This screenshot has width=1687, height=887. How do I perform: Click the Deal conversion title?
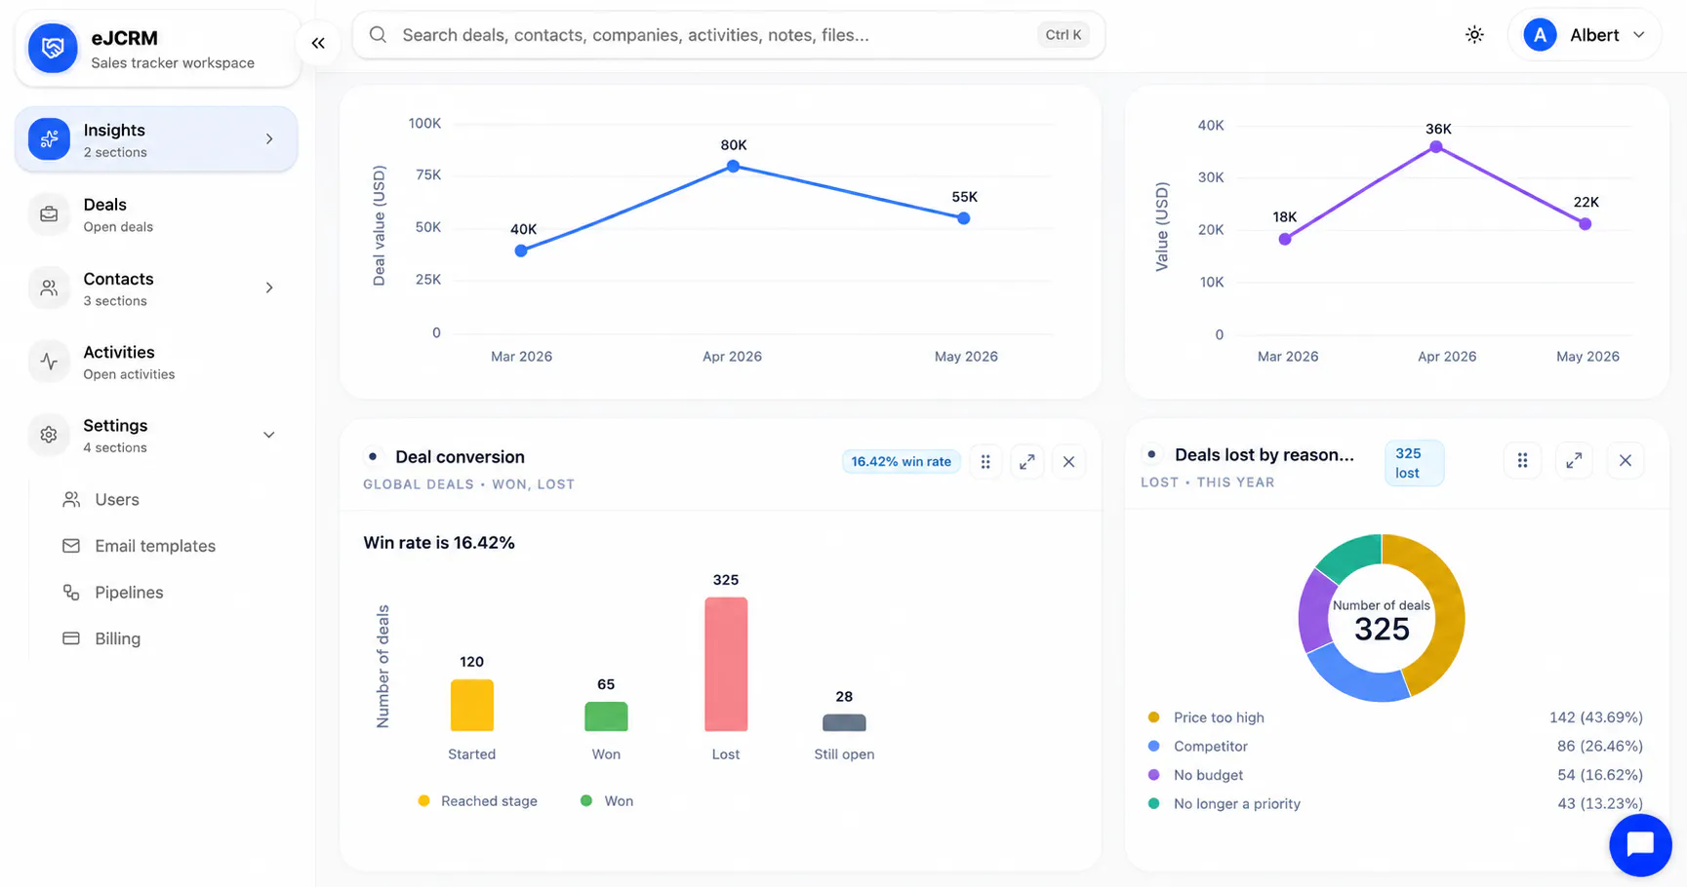[x=460, y=457]
